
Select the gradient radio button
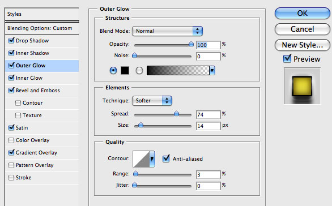(139, 70)
